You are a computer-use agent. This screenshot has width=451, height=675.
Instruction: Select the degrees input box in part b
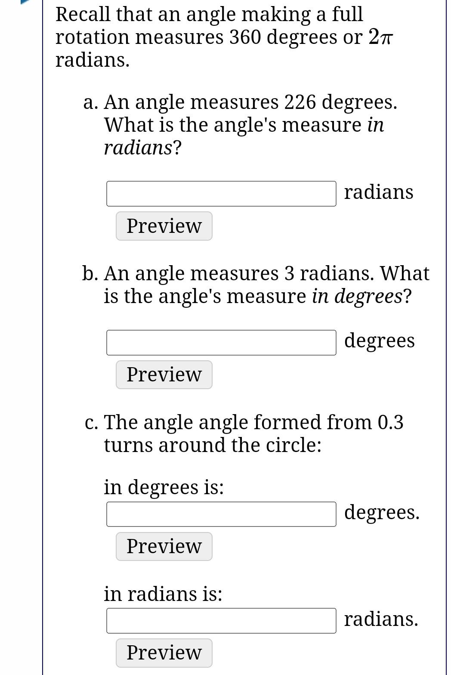point(221,342)
